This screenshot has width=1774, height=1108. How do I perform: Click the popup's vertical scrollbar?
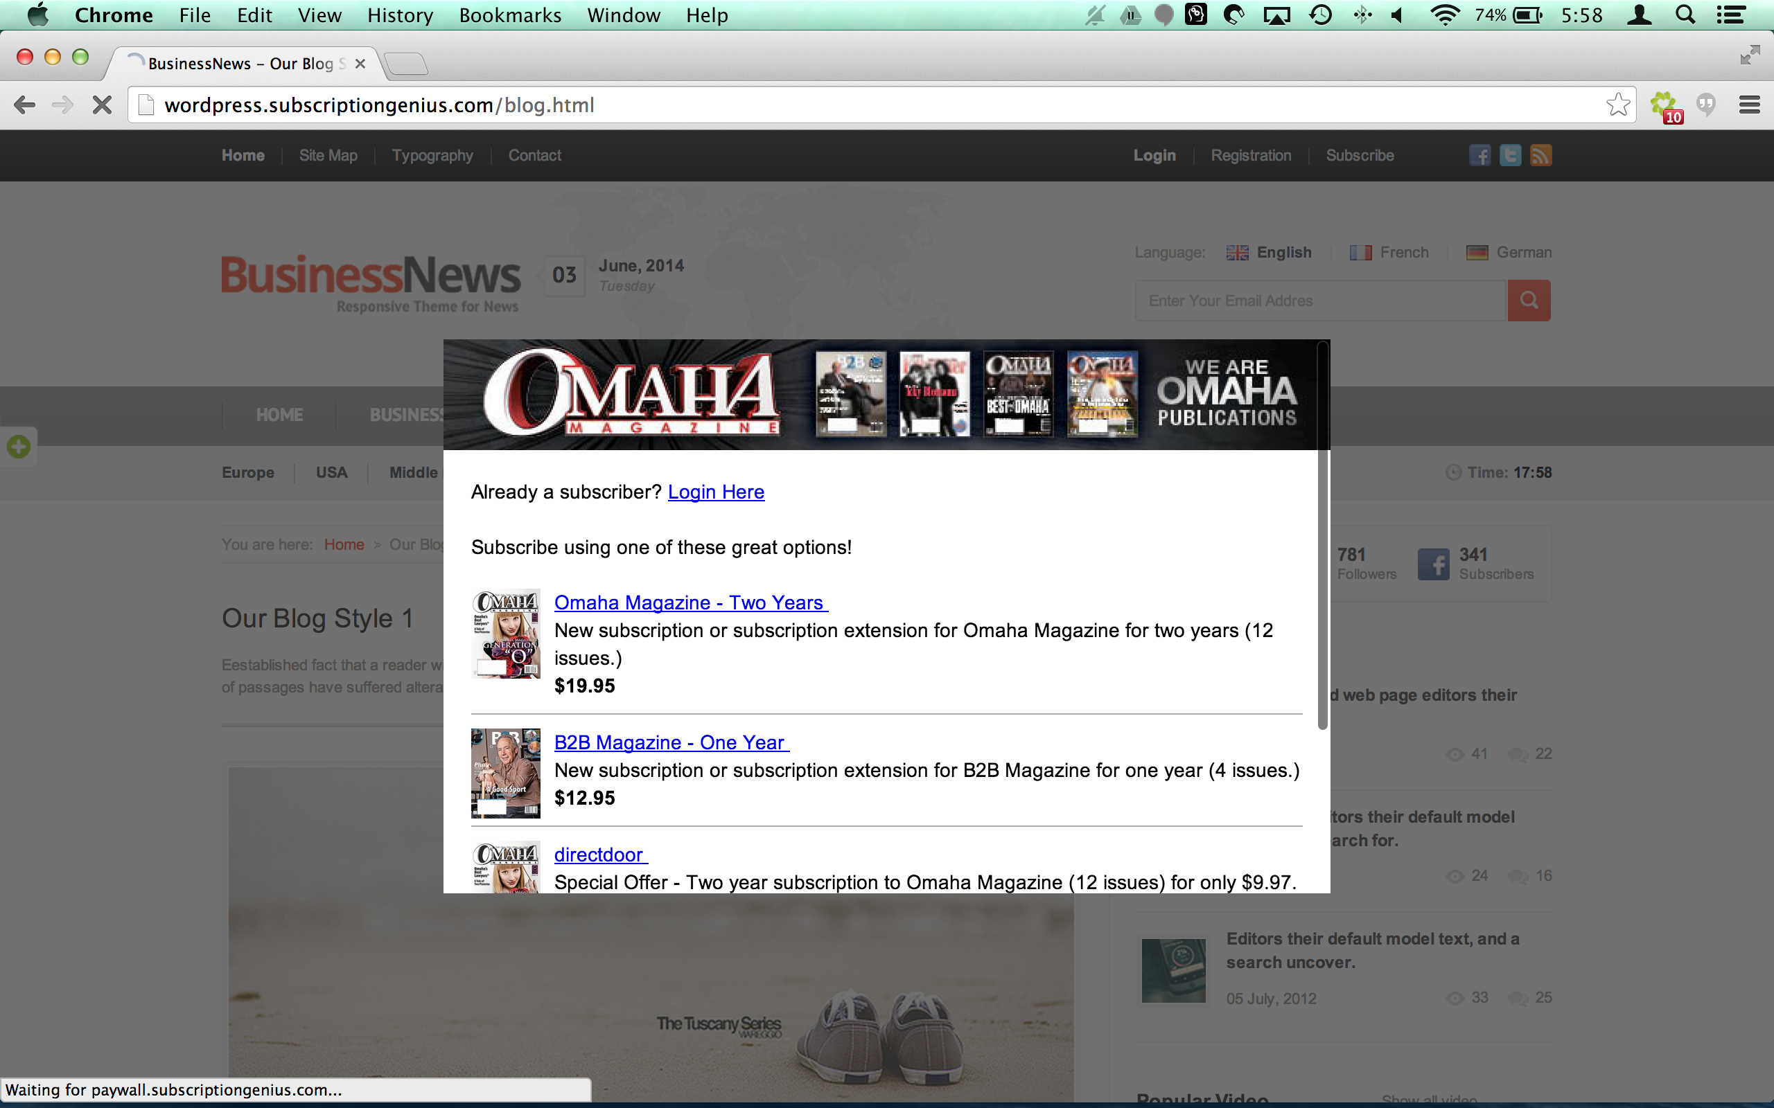tap(1322, 535)
